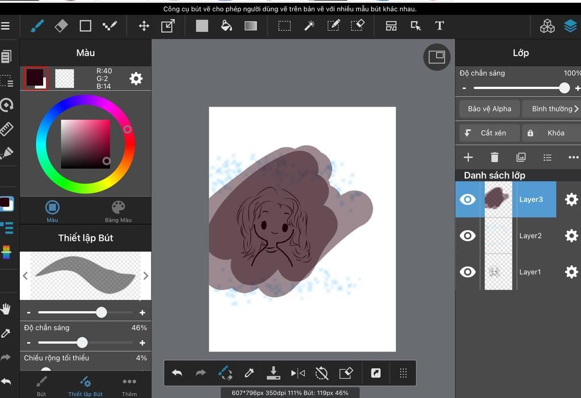The image size is (581, 398).
Task: Flip the canvas horizontally
Action: tap(298, 373)
